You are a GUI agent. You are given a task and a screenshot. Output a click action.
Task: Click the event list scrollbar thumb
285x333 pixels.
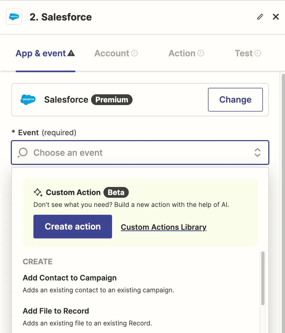click(x=263, y=278)
